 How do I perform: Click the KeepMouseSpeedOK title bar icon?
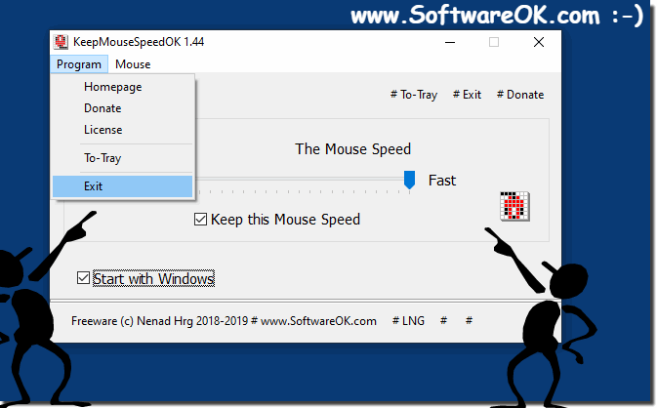[61, 42]
